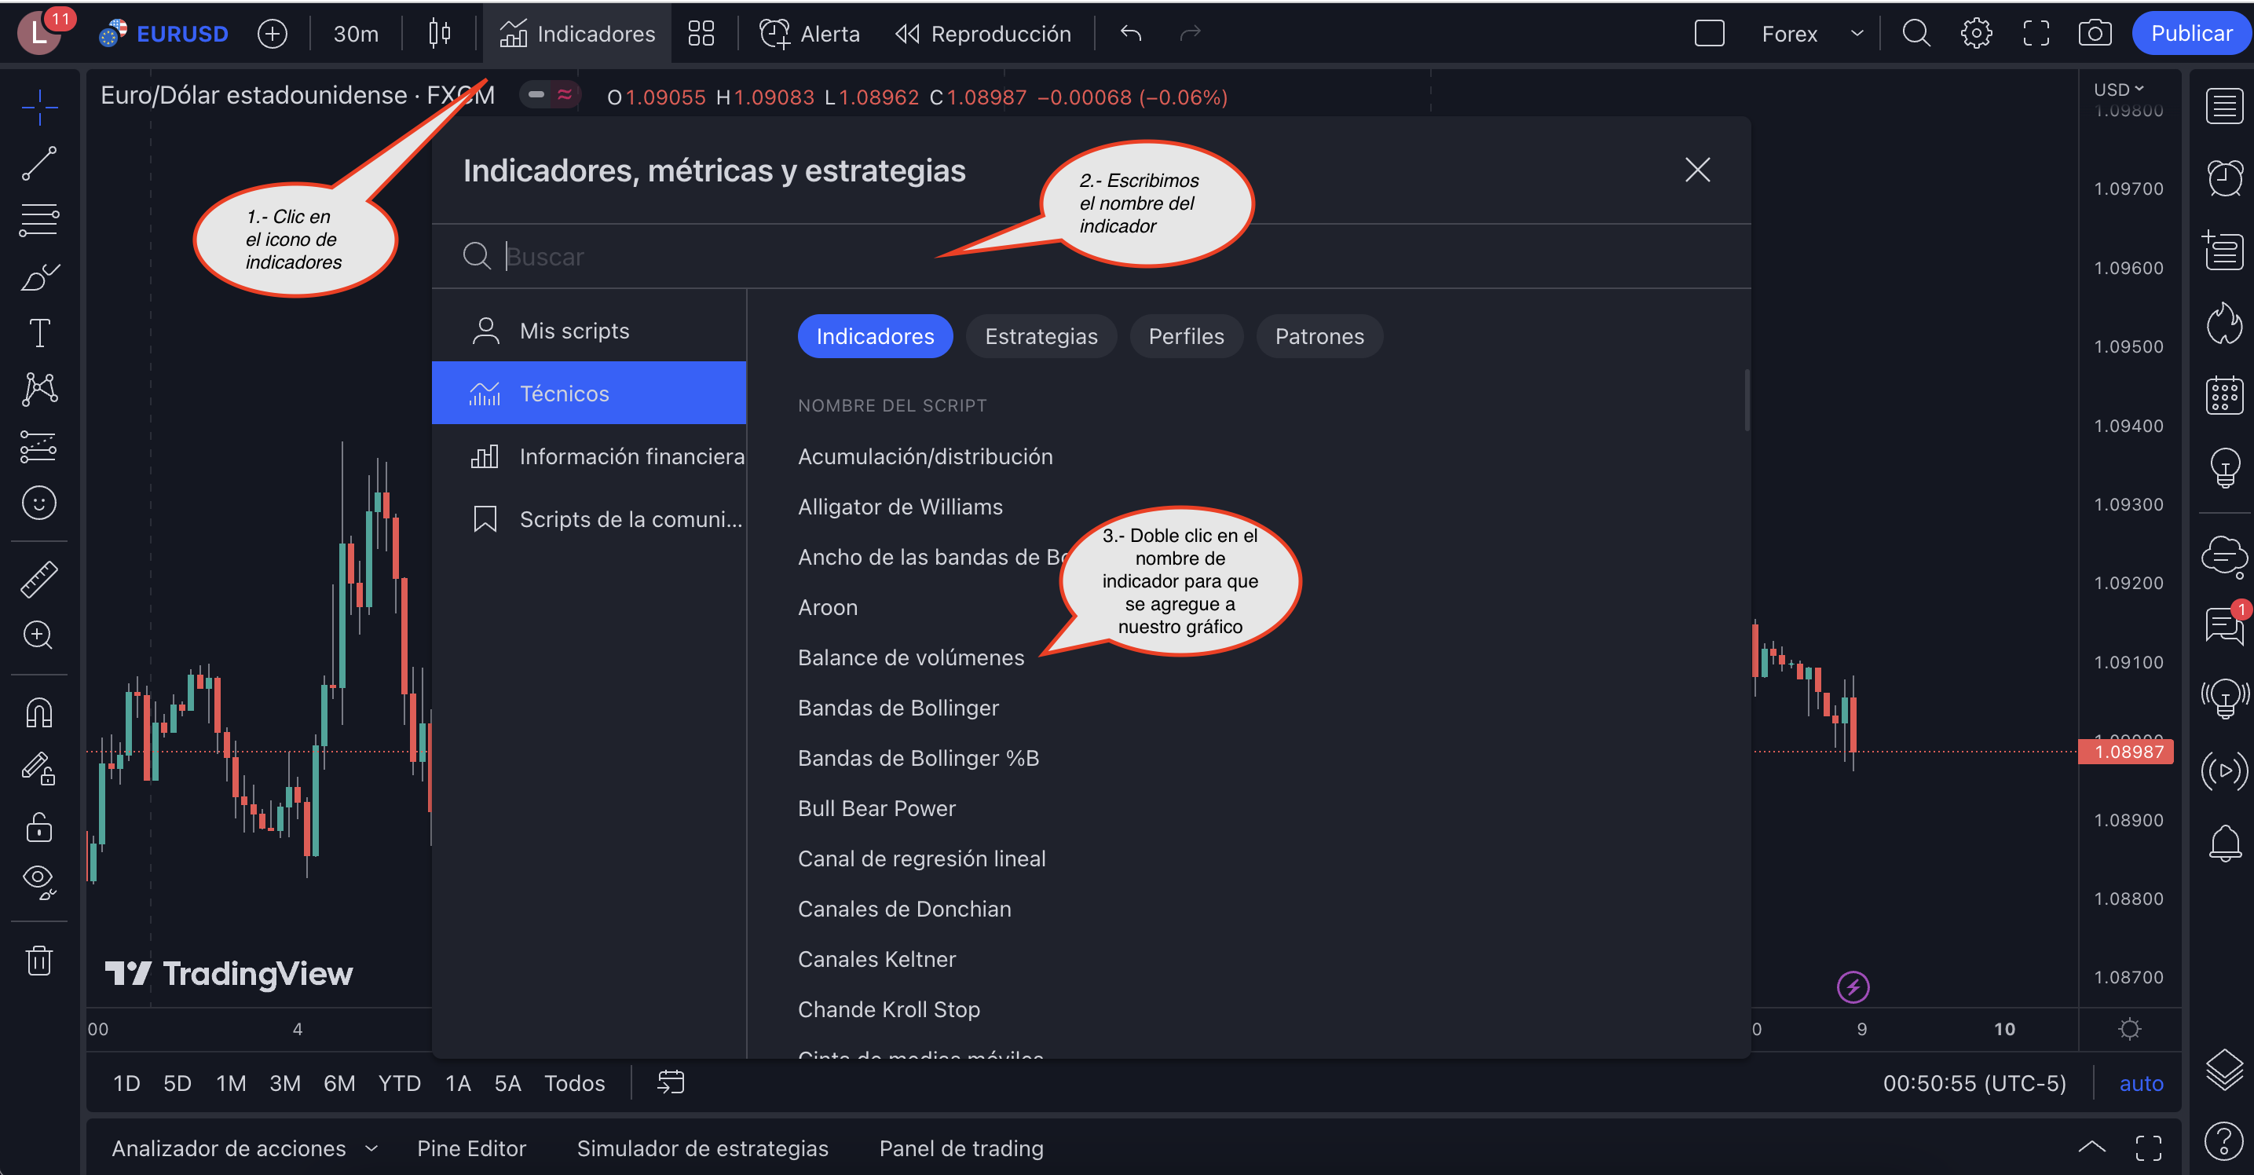2254x1175 pixels.
Task: Click the Publicar button
Action: coord(2191,33)
